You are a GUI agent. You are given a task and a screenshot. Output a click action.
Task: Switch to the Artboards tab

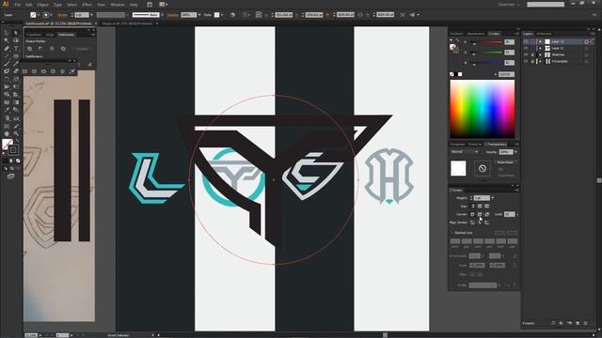point(544,34)
